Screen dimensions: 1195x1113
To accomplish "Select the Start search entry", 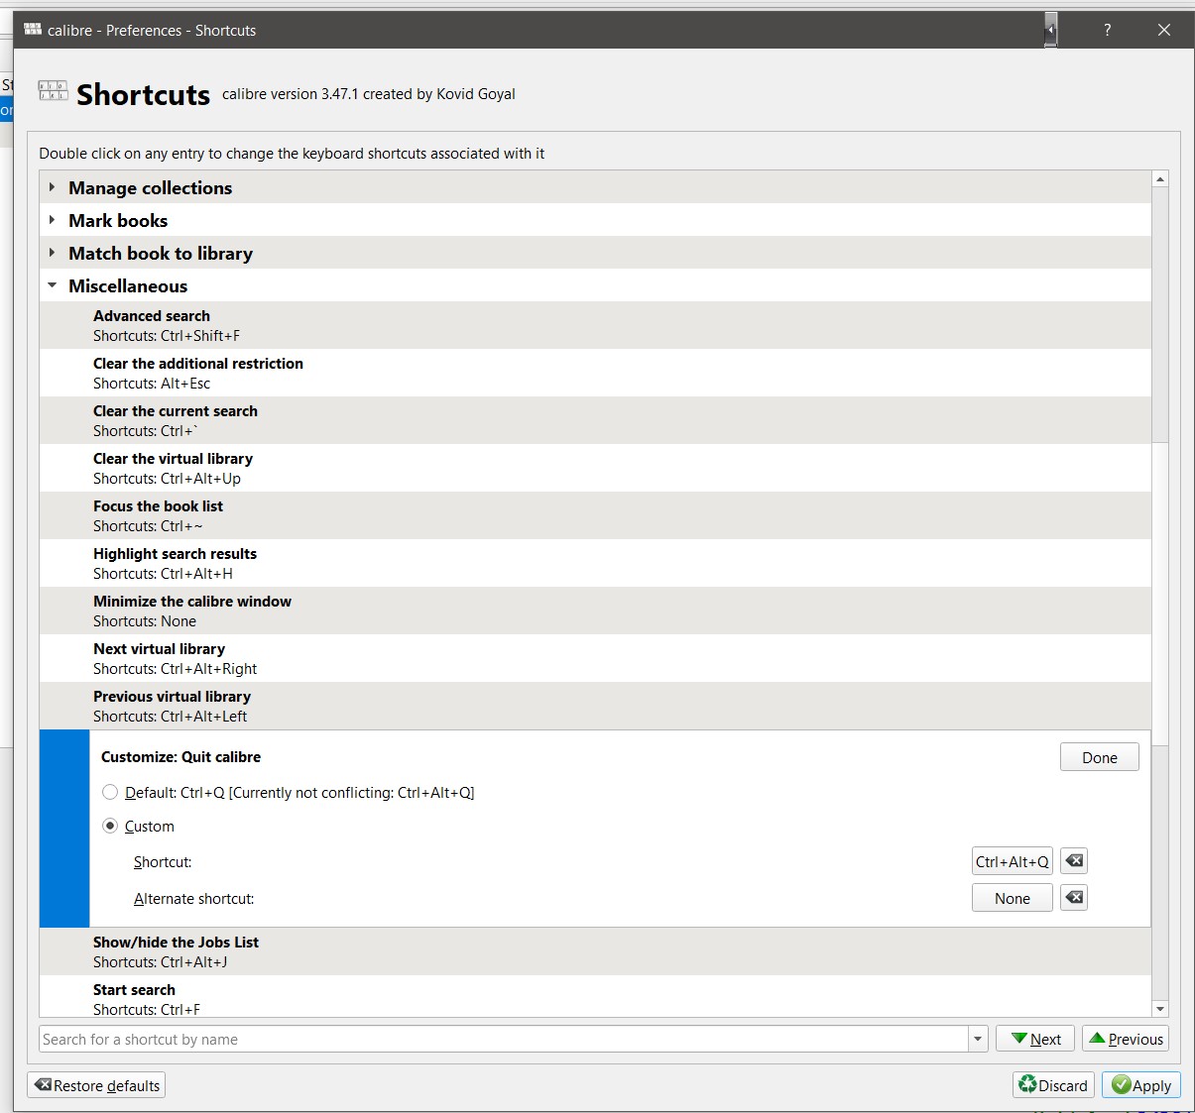I will tap(595, 996).
